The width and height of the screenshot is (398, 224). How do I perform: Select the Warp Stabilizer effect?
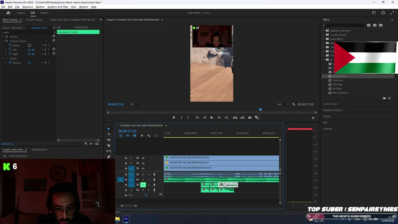pyautogui.click(x=340, y=93)
